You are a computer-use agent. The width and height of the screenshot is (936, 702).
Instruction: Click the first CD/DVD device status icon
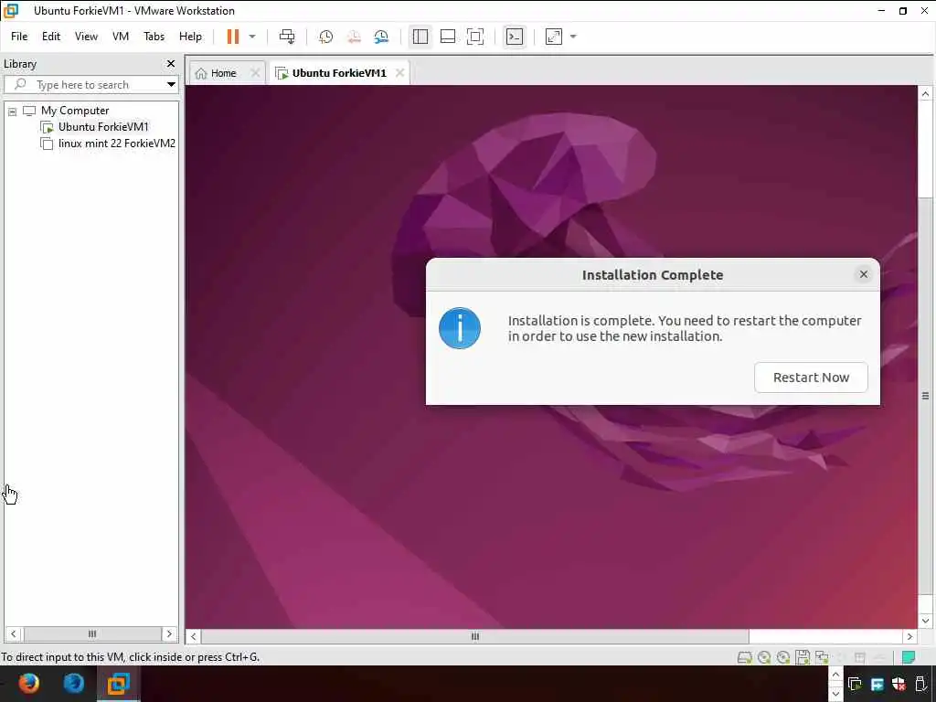click(763, 657)
